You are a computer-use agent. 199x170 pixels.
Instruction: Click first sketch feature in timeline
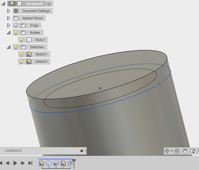tap(42, 163)
